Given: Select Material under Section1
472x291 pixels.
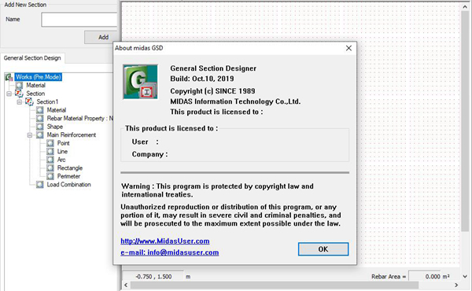Looking at the screenshot, I should coord(57,110).
